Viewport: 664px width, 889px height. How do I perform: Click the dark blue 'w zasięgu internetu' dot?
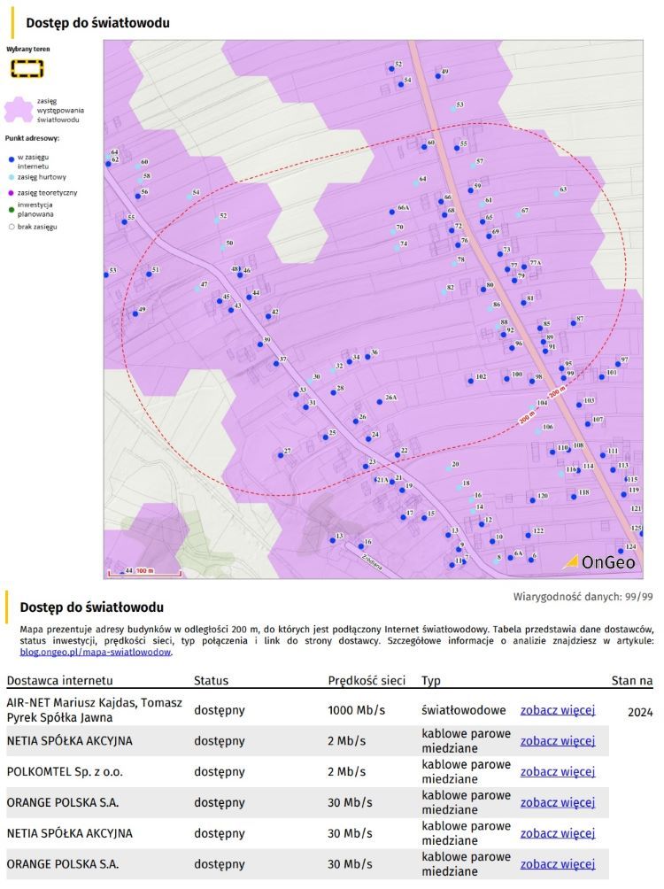coord(12,160)
